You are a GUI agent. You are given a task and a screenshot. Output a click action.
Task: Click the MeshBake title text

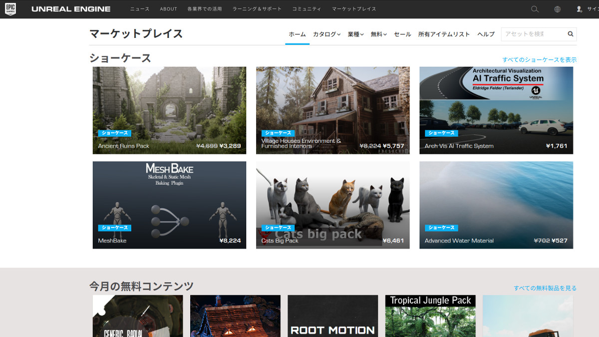[x=112, y=241]
